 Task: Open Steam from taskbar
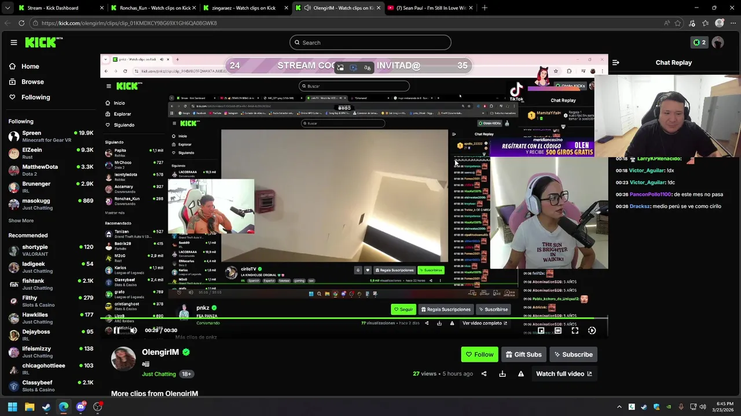tap(46, 407)
